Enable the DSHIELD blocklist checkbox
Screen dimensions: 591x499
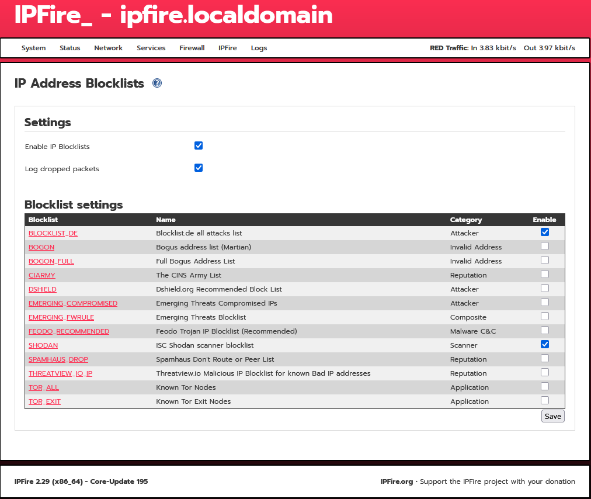pos(545,288)
